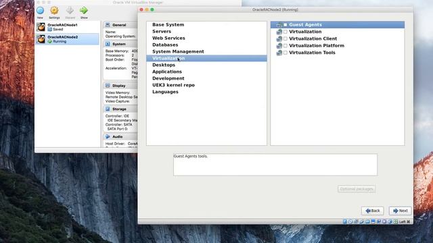Click the package icon beside Virtualization
Screen dimensions: 433x243
(279, 32)
